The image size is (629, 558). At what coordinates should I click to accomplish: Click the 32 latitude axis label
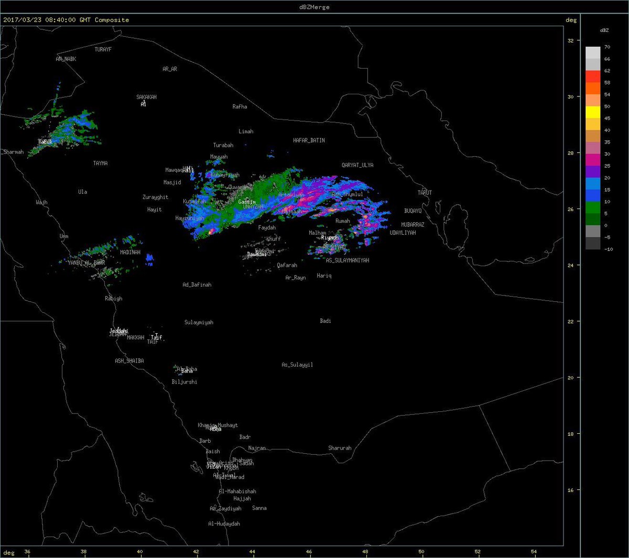coord(571,41)
